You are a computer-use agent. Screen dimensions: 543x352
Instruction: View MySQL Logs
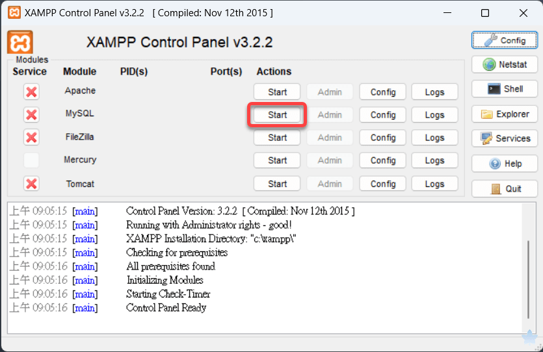click(x=434, y=115)
